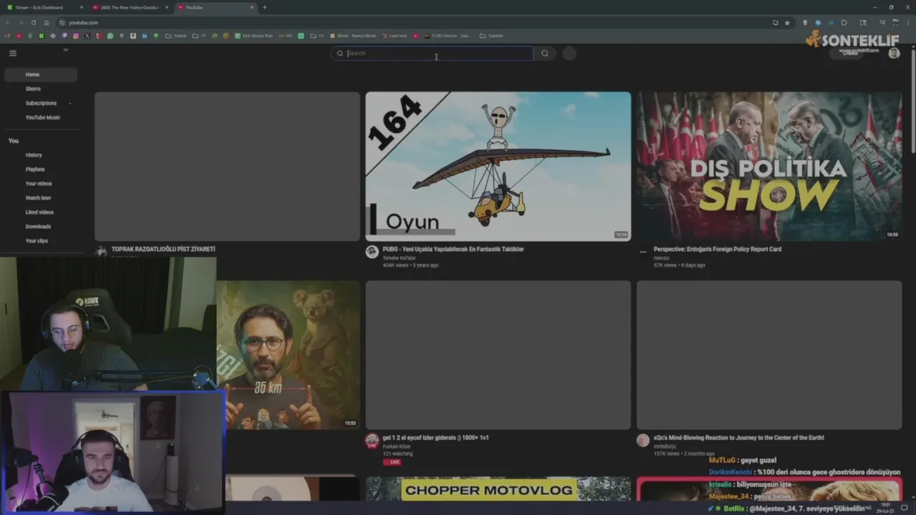Screen dimensions: 916x515
Task: Open the Twitch bookmarks folder
Action: (x=176, y=36)
